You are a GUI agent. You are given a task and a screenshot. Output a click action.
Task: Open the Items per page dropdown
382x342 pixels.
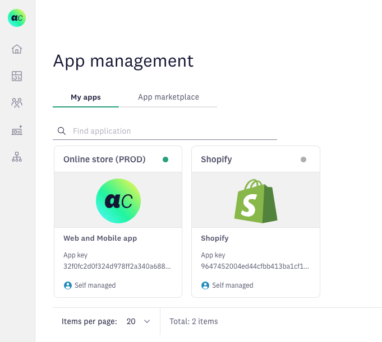tap(138, 322)
